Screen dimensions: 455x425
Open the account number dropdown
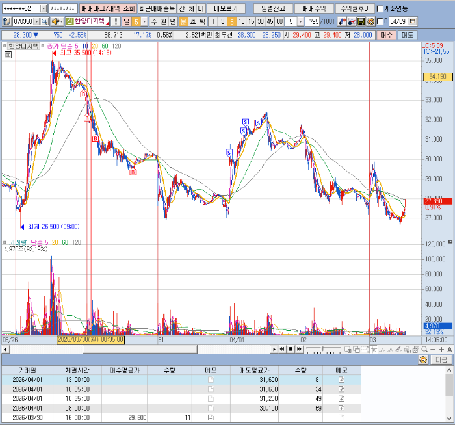pos(44,8)
